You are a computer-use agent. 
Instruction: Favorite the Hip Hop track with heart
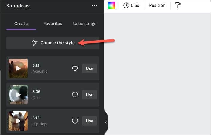[x=75, y=121]
